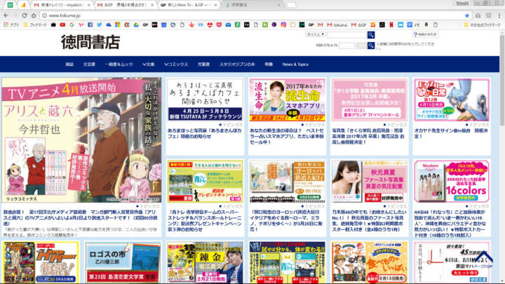
Task: Open the search type dropdown beside keyword box
Action: [x=315, y=34]
